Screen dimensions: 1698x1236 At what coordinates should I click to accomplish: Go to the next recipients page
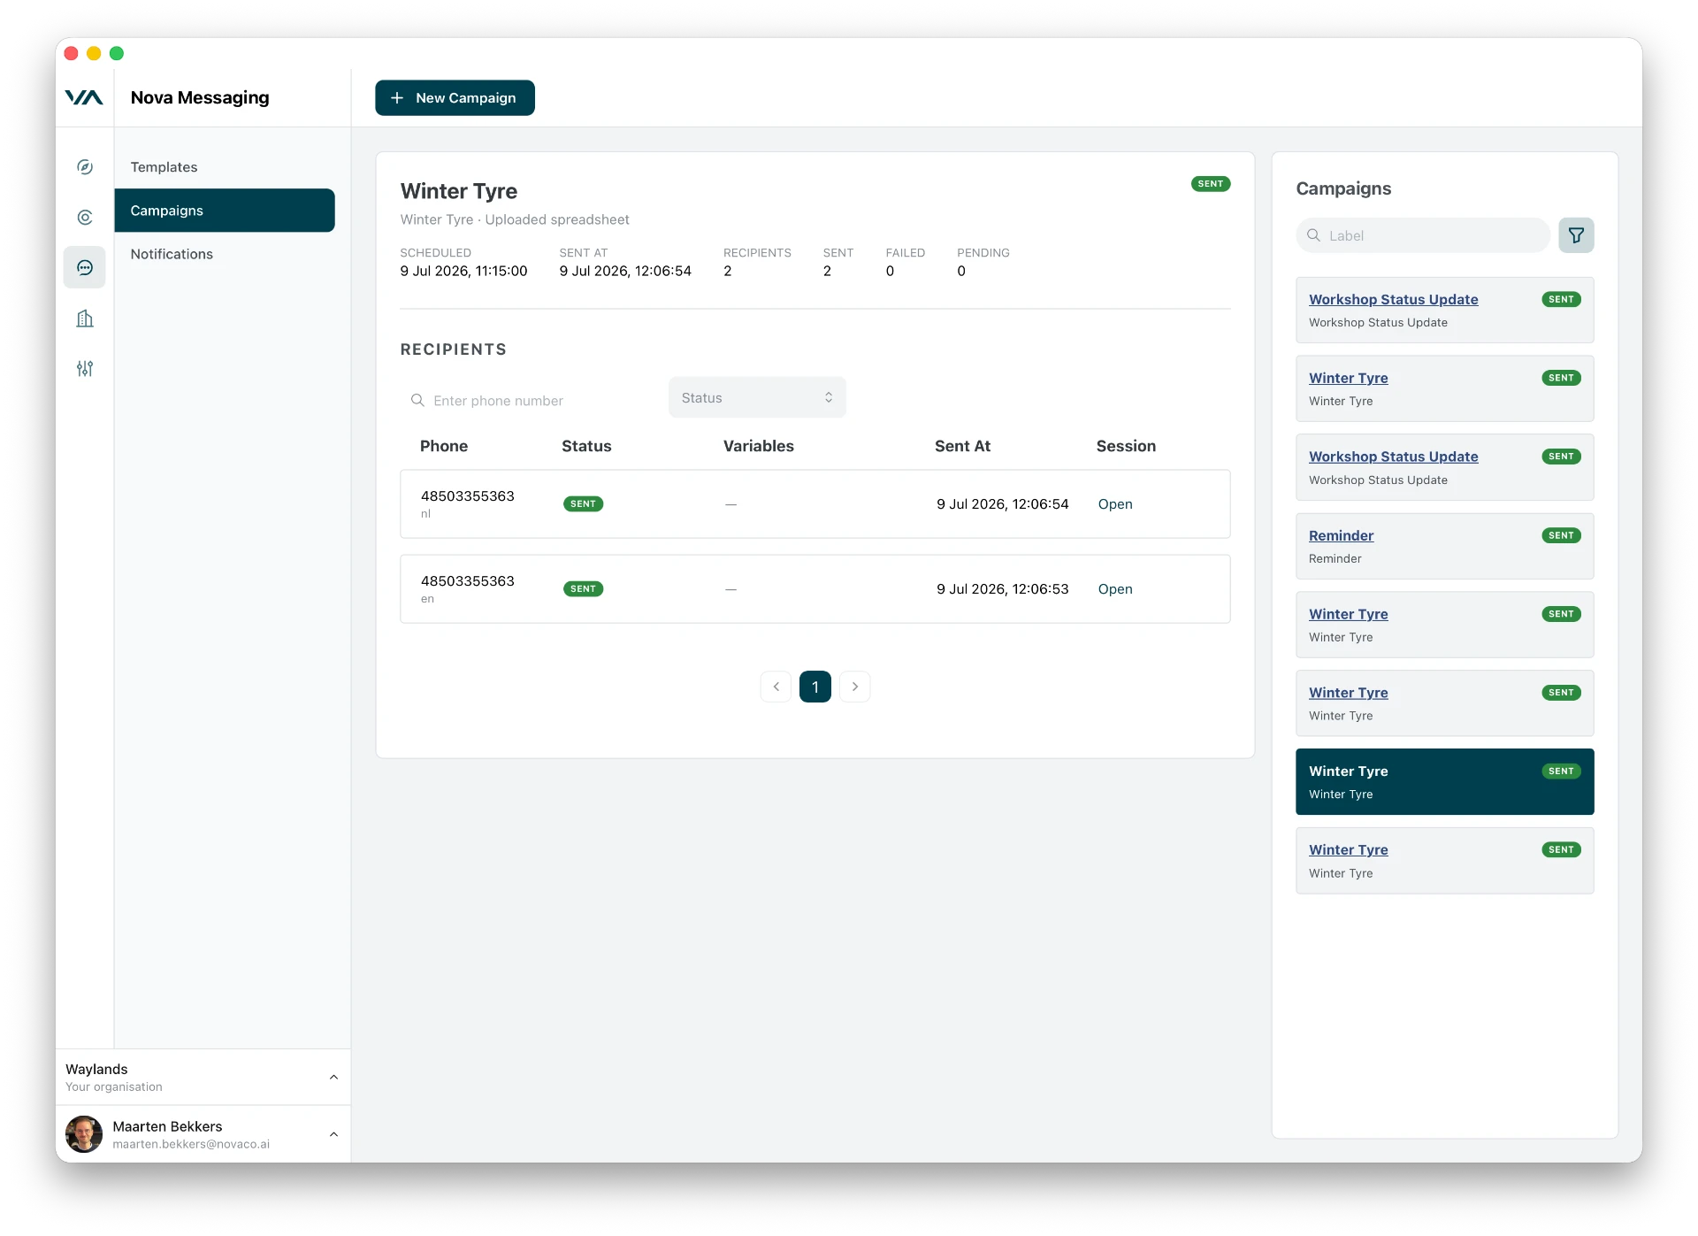pyautogui.click(x=854, y=687)
